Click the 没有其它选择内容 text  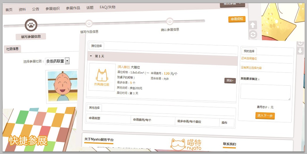point(251,68)
